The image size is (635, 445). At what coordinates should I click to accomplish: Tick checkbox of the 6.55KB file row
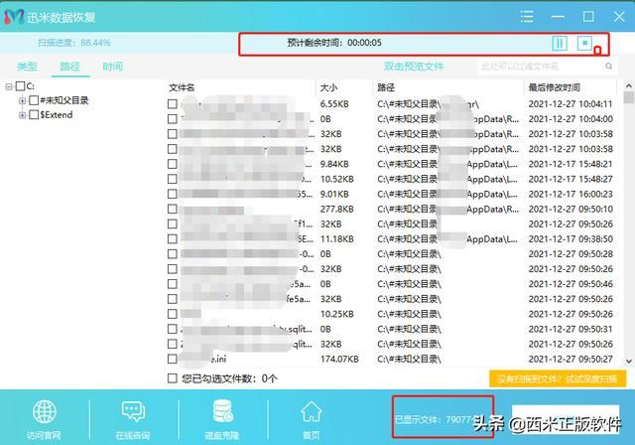[172, 104]
